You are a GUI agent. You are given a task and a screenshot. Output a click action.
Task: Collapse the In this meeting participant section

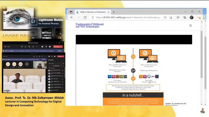tap(51, 68)
